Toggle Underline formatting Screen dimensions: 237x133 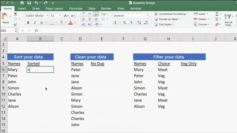click(x=41, y=23)
